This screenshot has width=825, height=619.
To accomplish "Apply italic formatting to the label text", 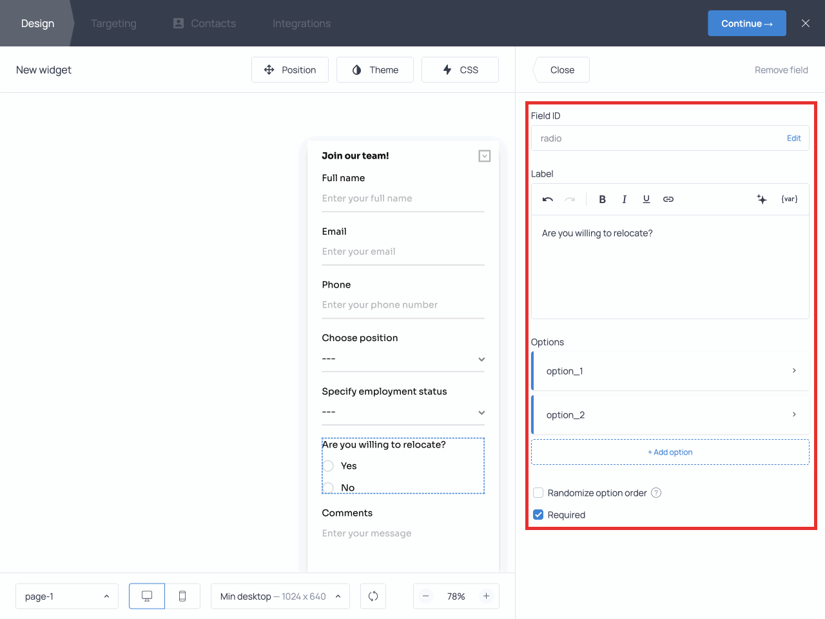I will click(624, 199).
